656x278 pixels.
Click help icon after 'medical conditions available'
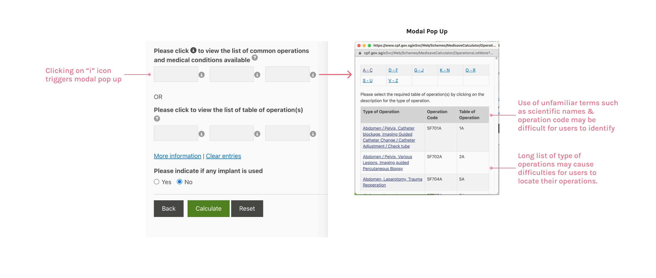(x=255, y=58)
